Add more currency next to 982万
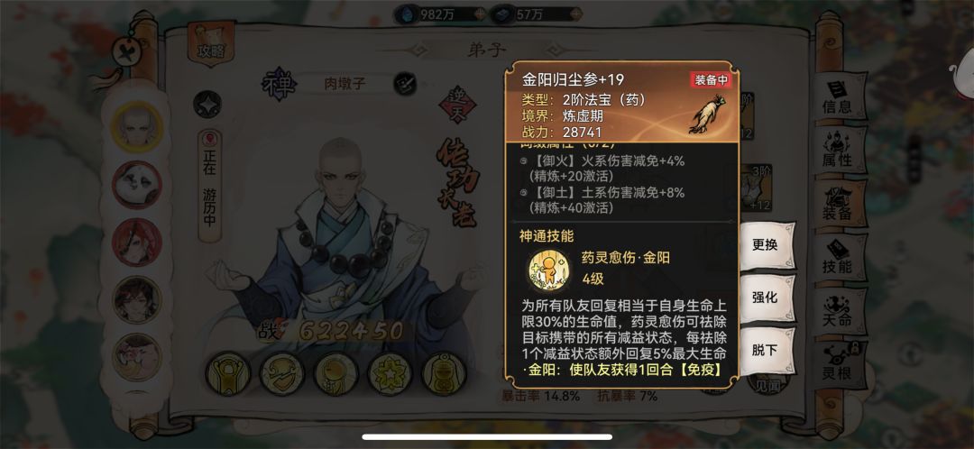 [x=480, y=14]
